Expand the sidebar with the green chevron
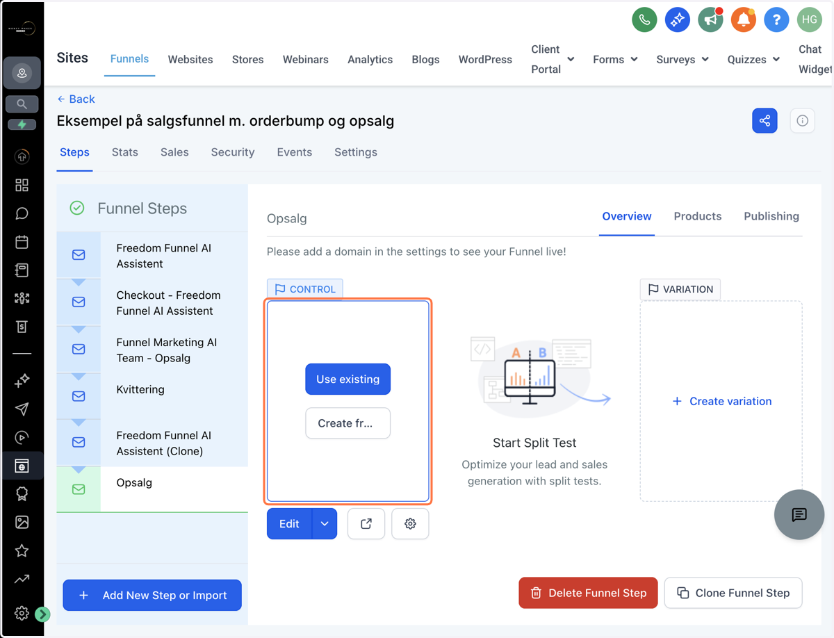The image size is (834, 638). point(42,614)
